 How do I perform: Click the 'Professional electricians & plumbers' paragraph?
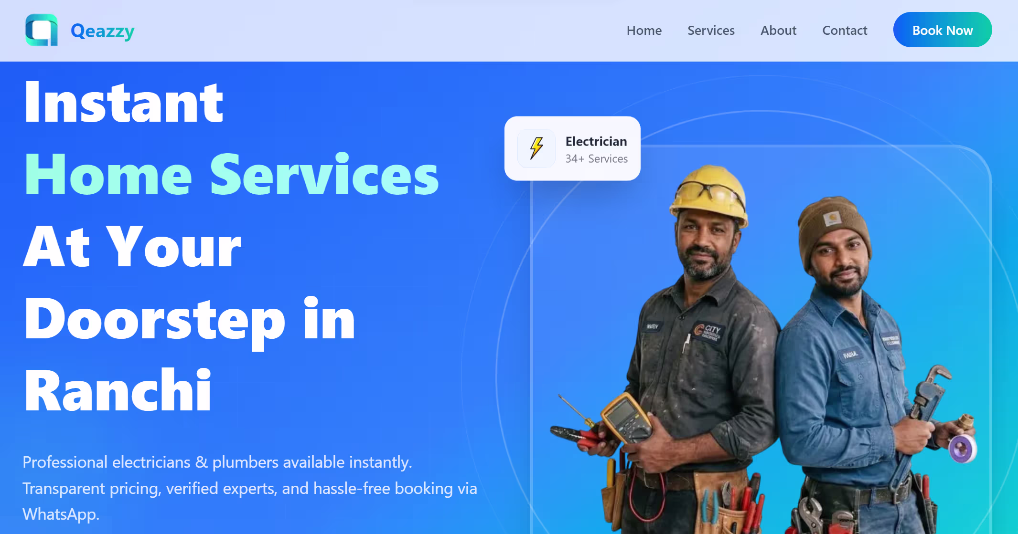(249, 488)
